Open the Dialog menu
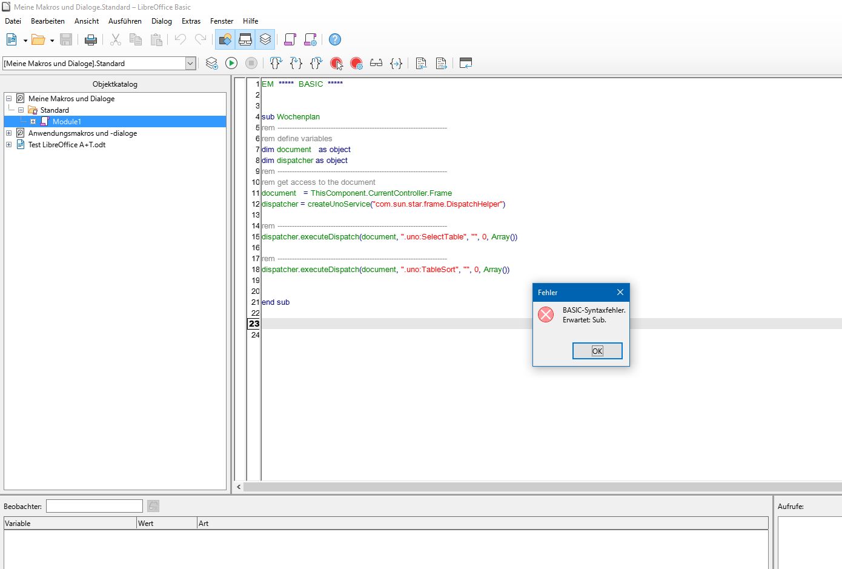 point(162,21)
